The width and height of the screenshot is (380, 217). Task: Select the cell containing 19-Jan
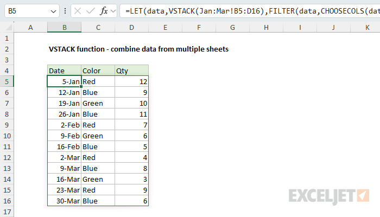[x=64, y=103]
